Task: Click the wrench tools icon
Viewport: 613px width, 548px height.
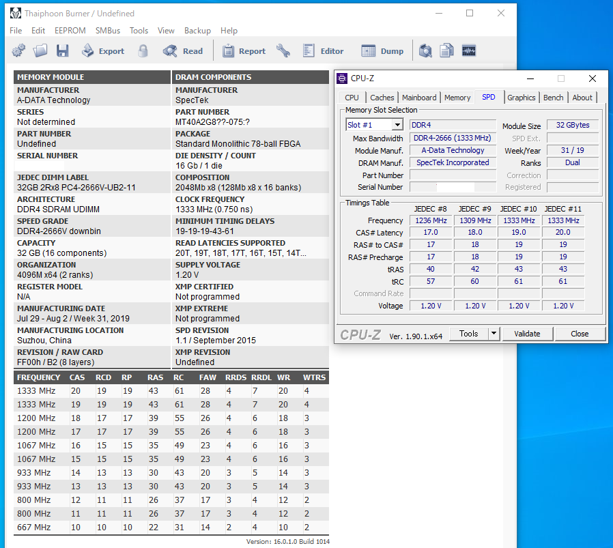Action: [283, 51]
